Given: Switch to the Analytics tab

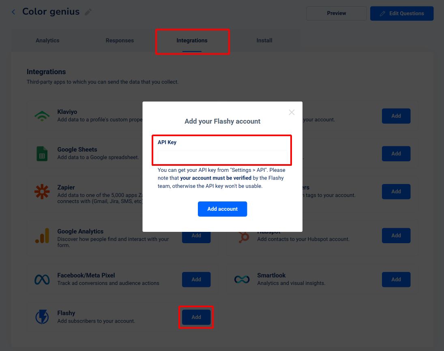Looking at the screenshot, I should [47, 41].
